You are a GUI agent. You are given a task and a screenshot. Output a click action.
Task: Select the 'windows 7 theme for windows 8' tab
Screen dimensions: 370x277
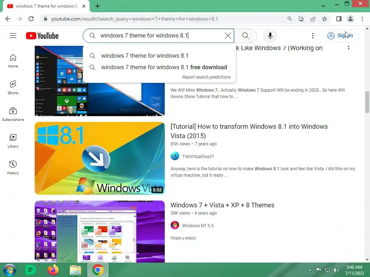[46, 6]
